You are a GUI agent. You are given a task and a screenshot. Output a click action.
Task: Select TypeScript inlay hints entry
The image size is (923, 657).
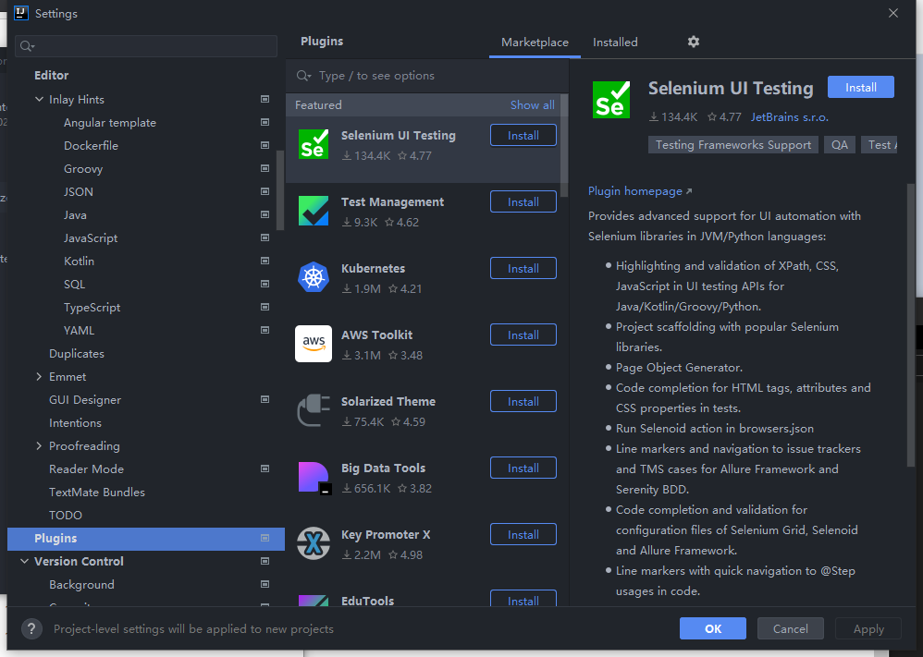point(92,307)
